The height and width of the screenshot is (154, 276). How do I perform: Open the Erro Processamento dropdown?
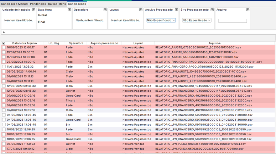pos(197,21)
